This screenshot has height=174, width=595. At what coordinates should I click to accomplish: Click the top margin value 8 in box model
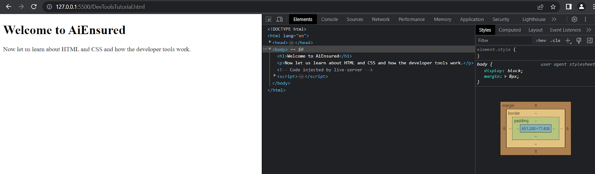(x=536, y=106)
